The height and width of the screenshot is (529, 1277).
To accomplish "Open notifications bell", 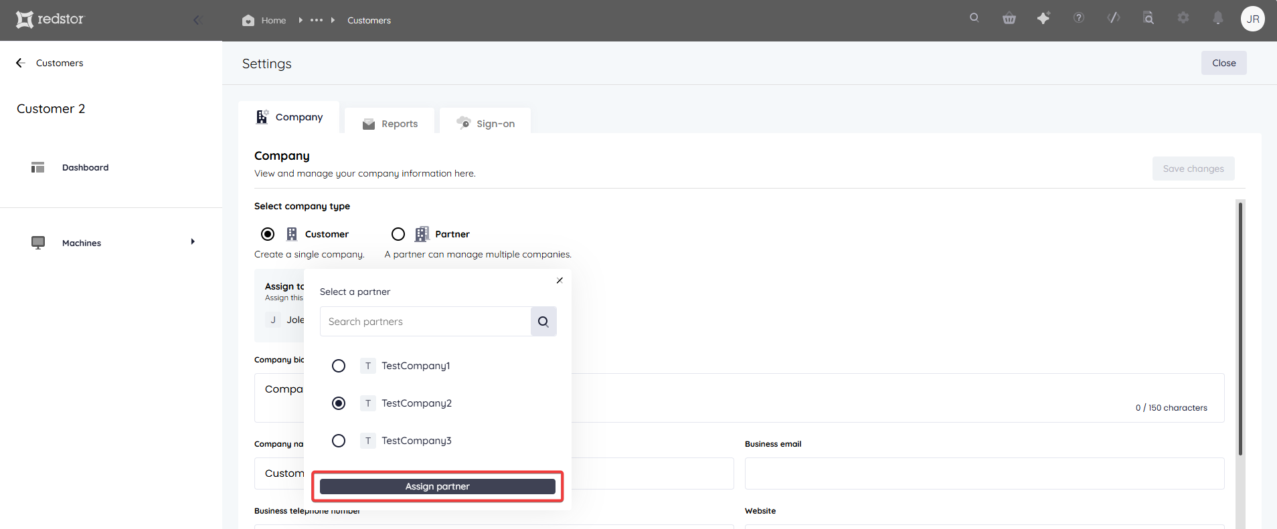I will 1218,18.
